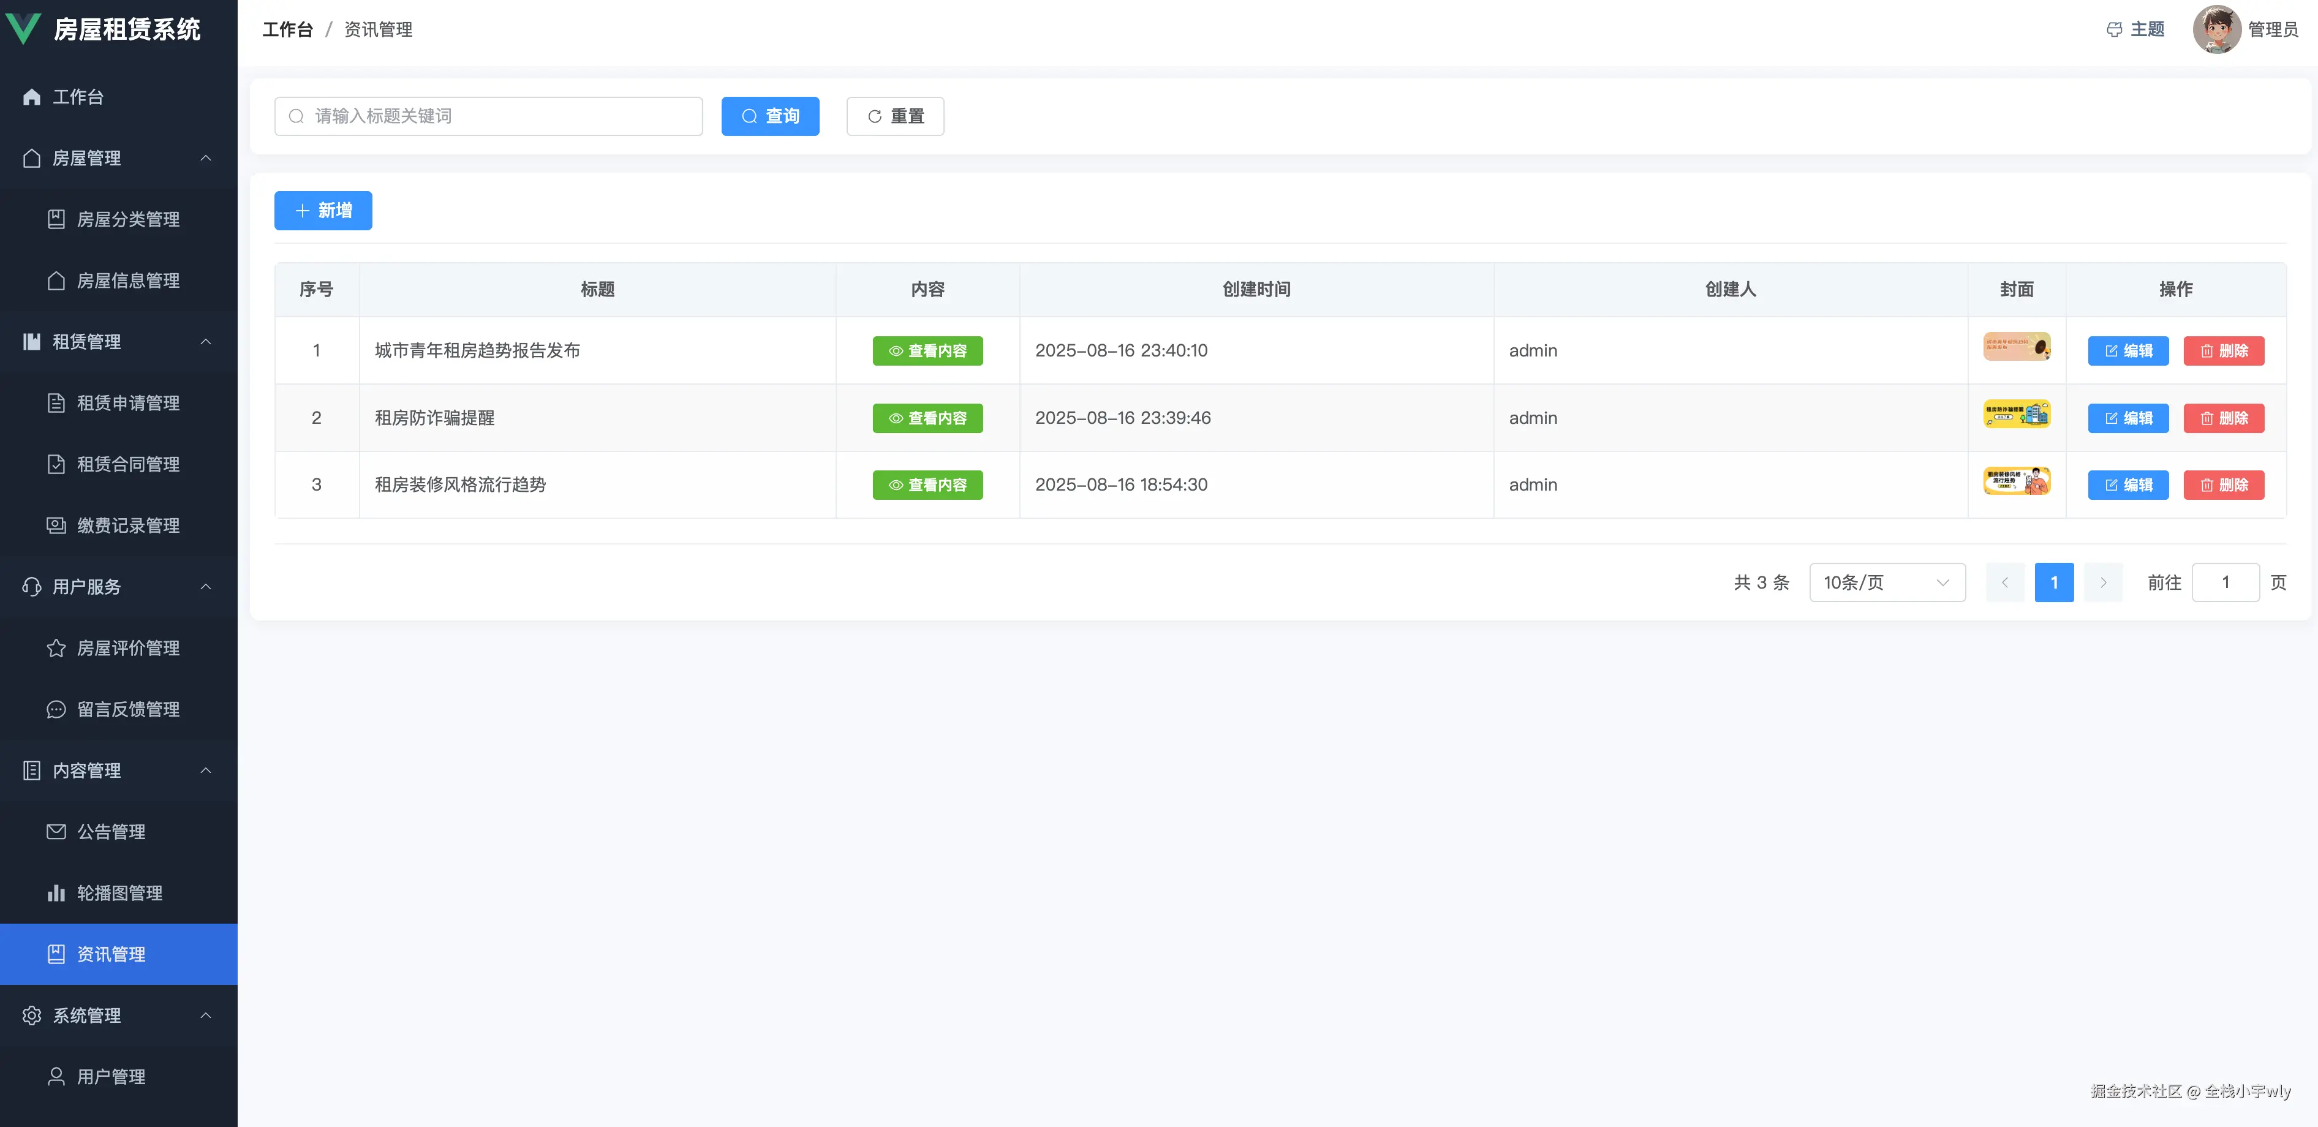View content of the rental anti-fraud row
The width and height of the screenshot is (2318, 1127).
click(927, 417)
